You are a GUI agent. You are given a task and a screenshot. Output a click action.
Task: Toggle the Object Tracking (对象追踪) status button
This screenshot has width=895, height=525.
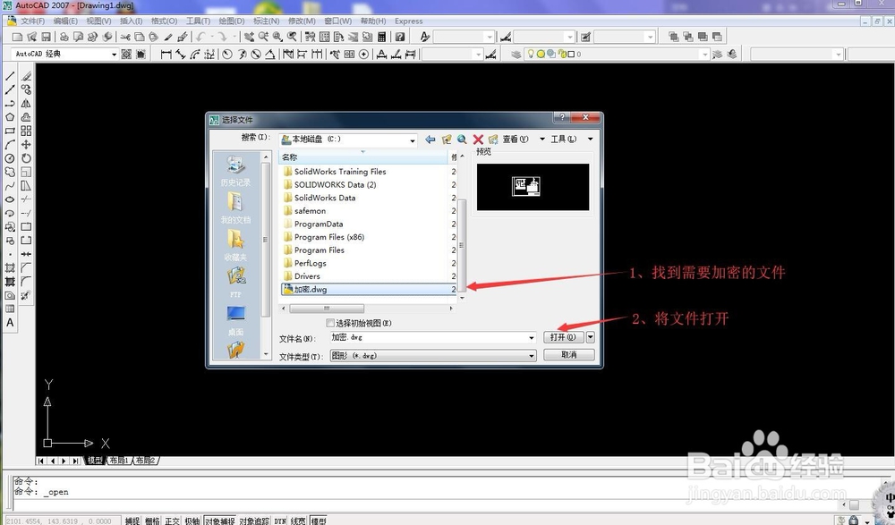(254, 521)
